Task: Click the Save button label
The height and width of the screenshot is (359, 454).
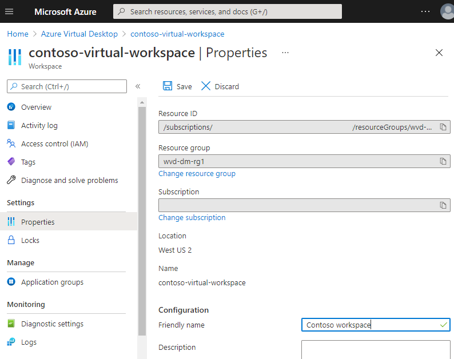Action: click(184, 86)
